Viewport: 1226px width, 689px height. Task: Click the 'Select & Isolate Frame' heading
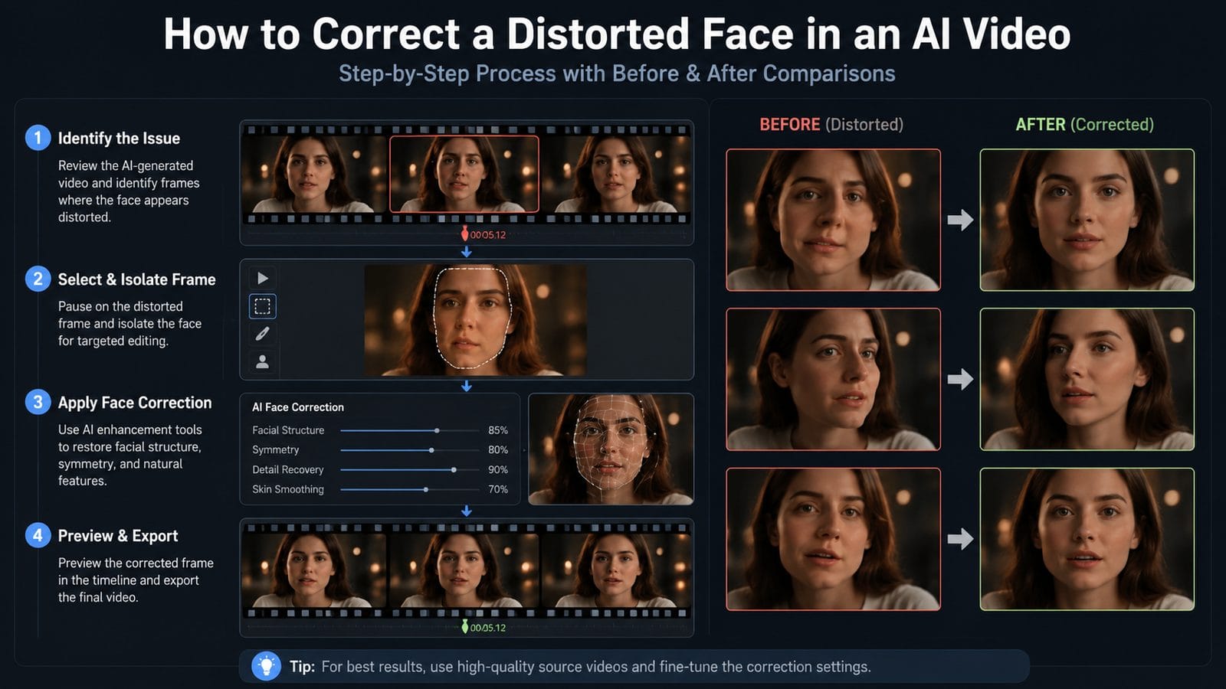(136, 279)
